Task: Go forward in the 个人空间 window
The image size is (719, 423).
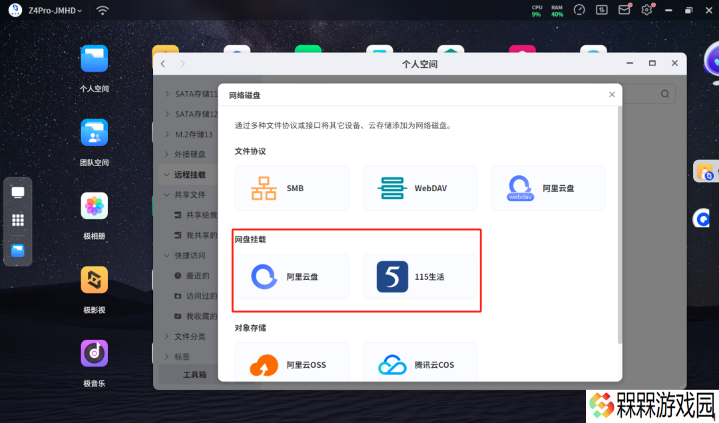Action: [x=182, y=64]
